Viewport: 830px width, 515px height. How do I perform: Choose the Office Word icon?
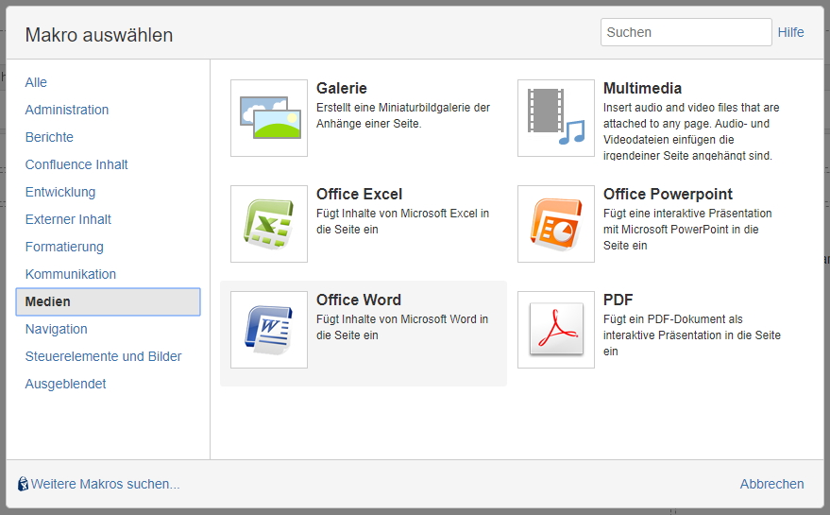click(x=269, y=330)
